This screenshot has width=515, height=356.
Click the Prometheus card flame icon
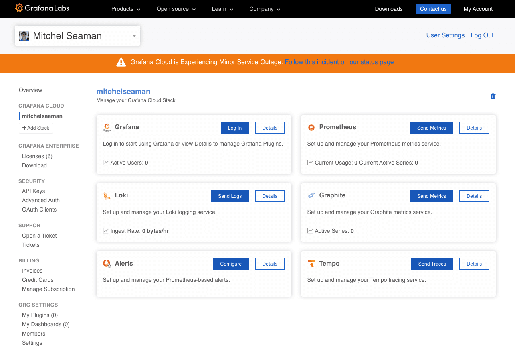[311, 127]
